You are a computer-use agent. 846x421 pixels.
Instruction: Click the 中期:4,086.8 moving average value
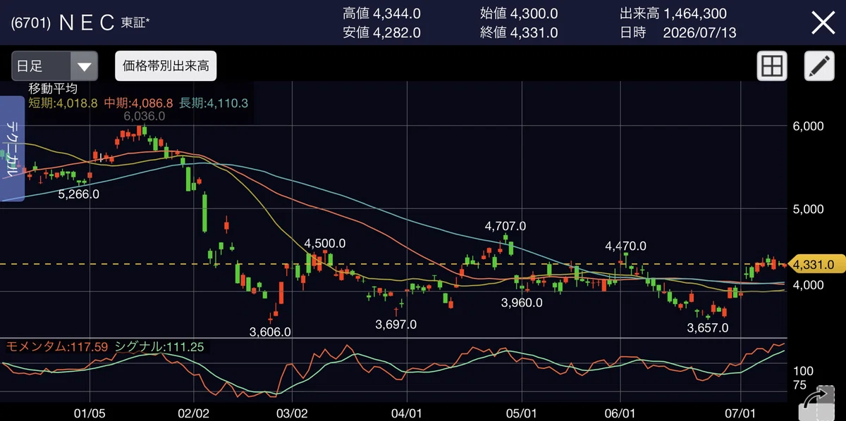(x=139, y=103)
